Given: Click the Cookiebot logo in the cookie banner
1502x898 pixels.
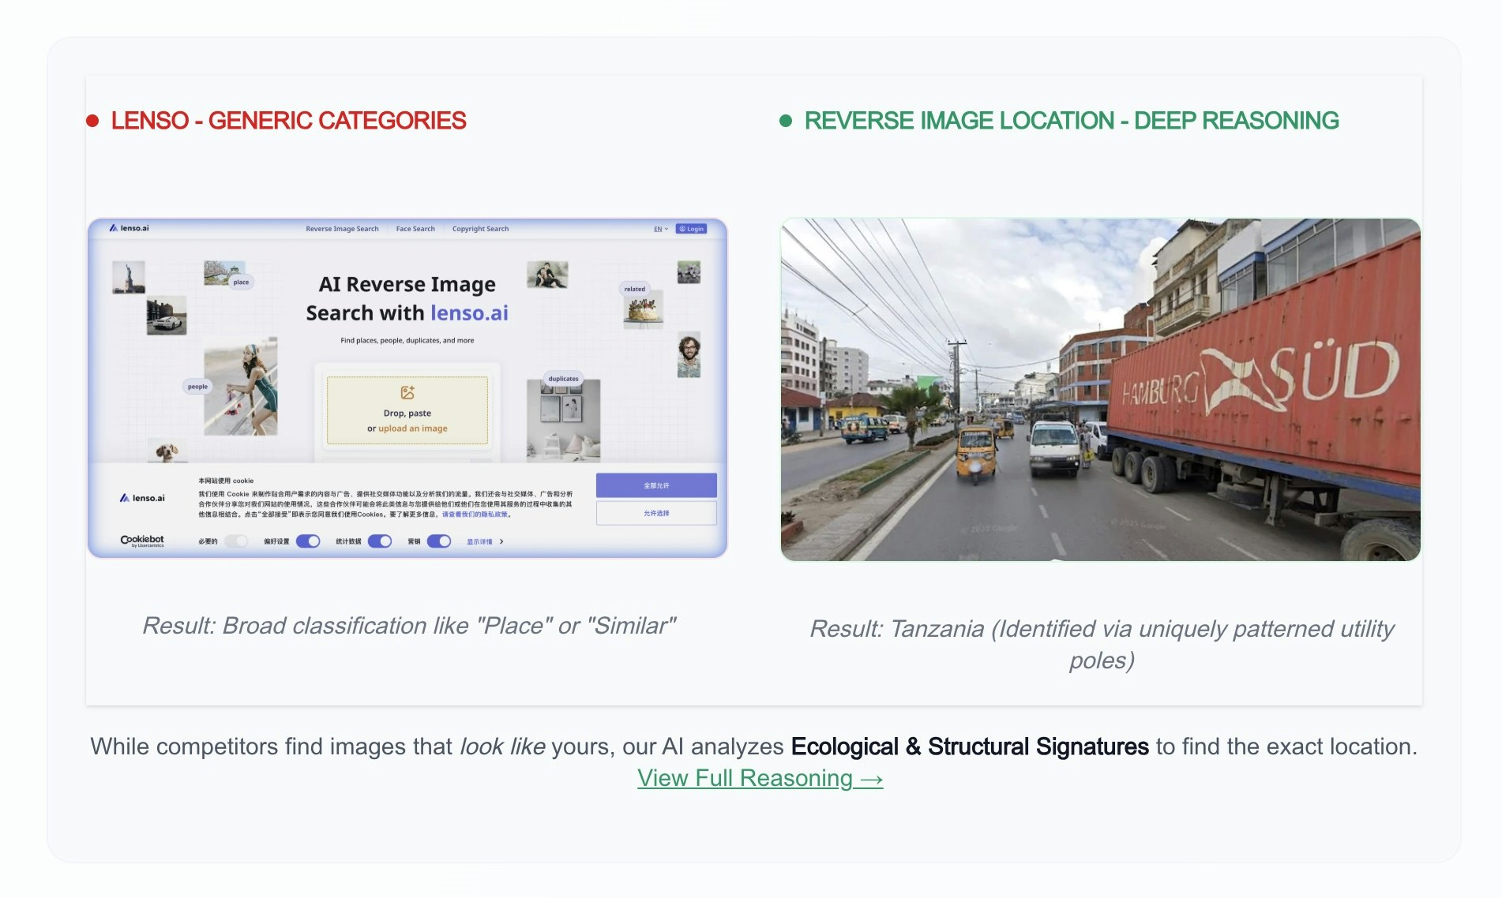Looking at the screenshot, I should [x=141, y=541].
